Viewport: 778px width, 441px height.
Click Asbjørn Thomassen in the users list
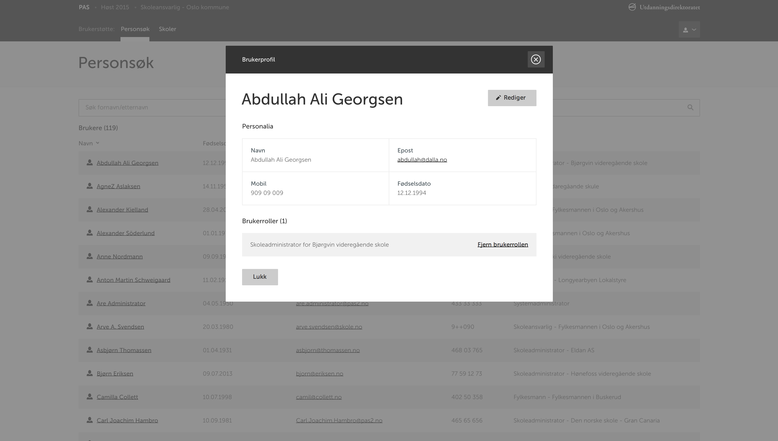124,350
